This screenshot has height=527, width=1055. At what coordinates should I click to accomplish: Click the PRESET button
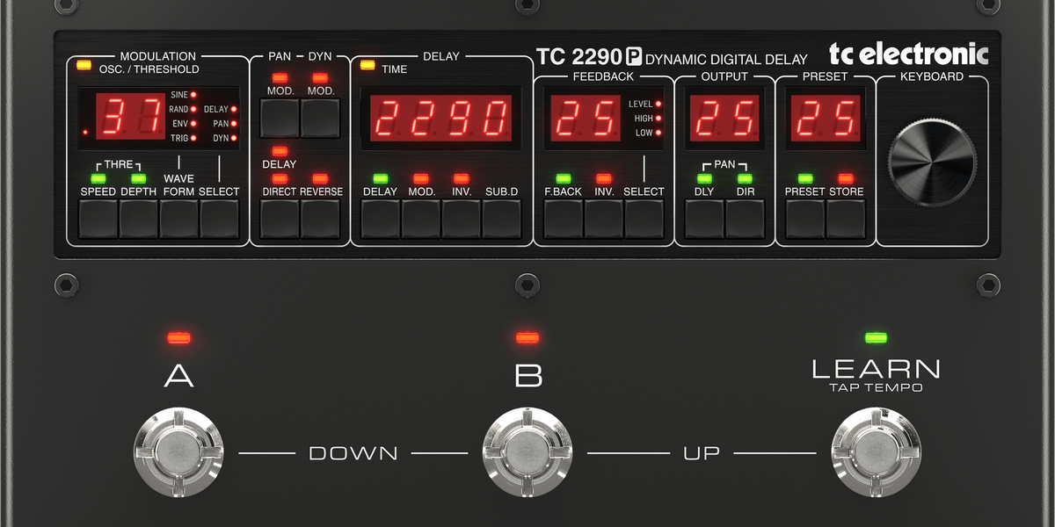805,219
